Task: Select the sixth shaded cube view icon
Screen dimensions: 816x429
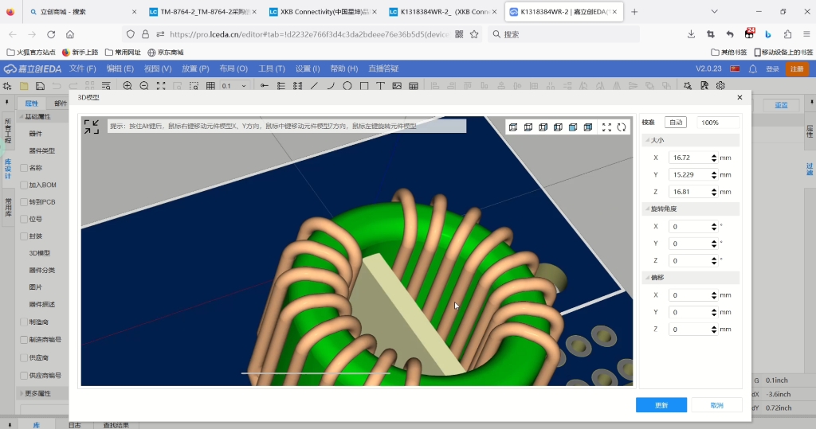Action: [588, 127]
